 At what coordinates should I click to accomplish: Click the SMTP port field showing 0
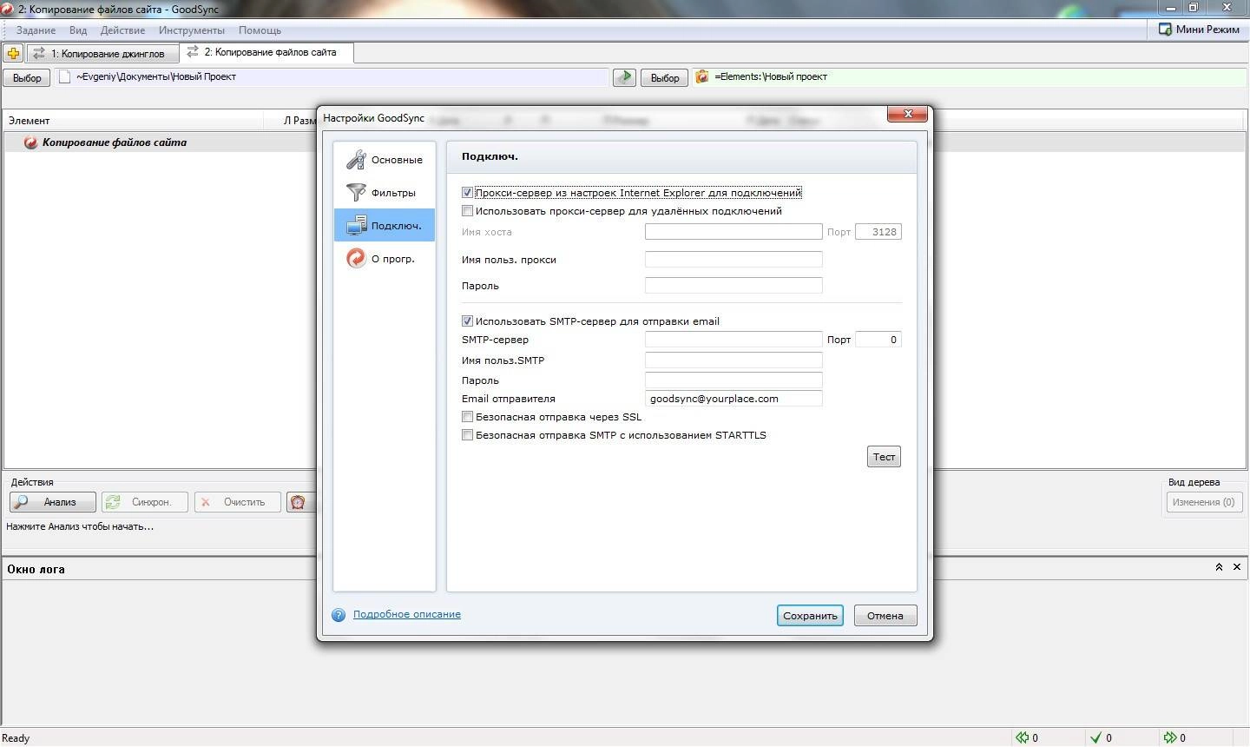click(x=878, y=340)
